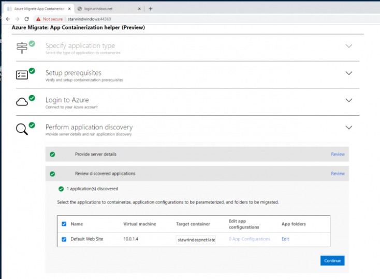Go back with the browser back arrow
Screen dimensions: 380x279
point(8,19)
